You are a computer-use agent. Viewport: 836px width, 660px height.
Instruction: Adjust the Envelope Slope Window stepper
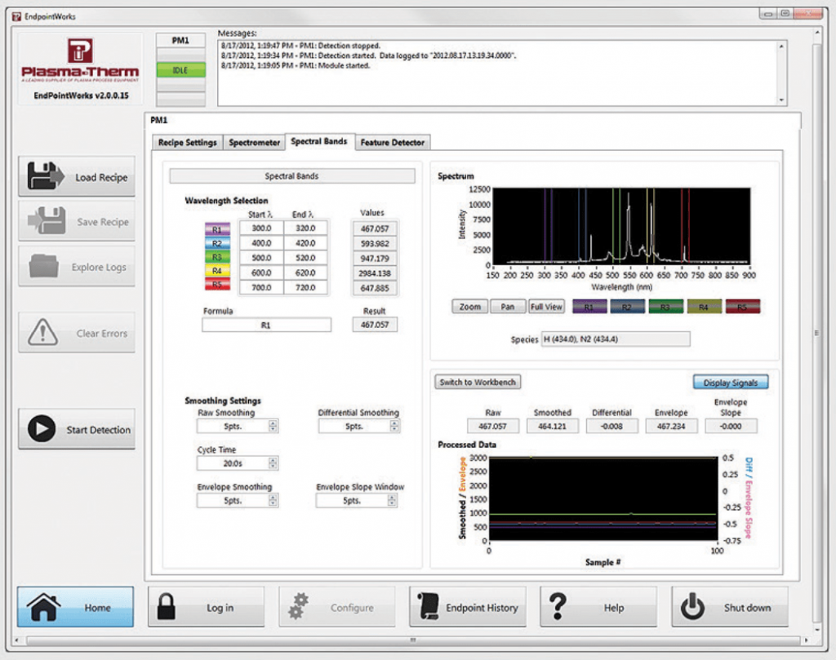392,500
